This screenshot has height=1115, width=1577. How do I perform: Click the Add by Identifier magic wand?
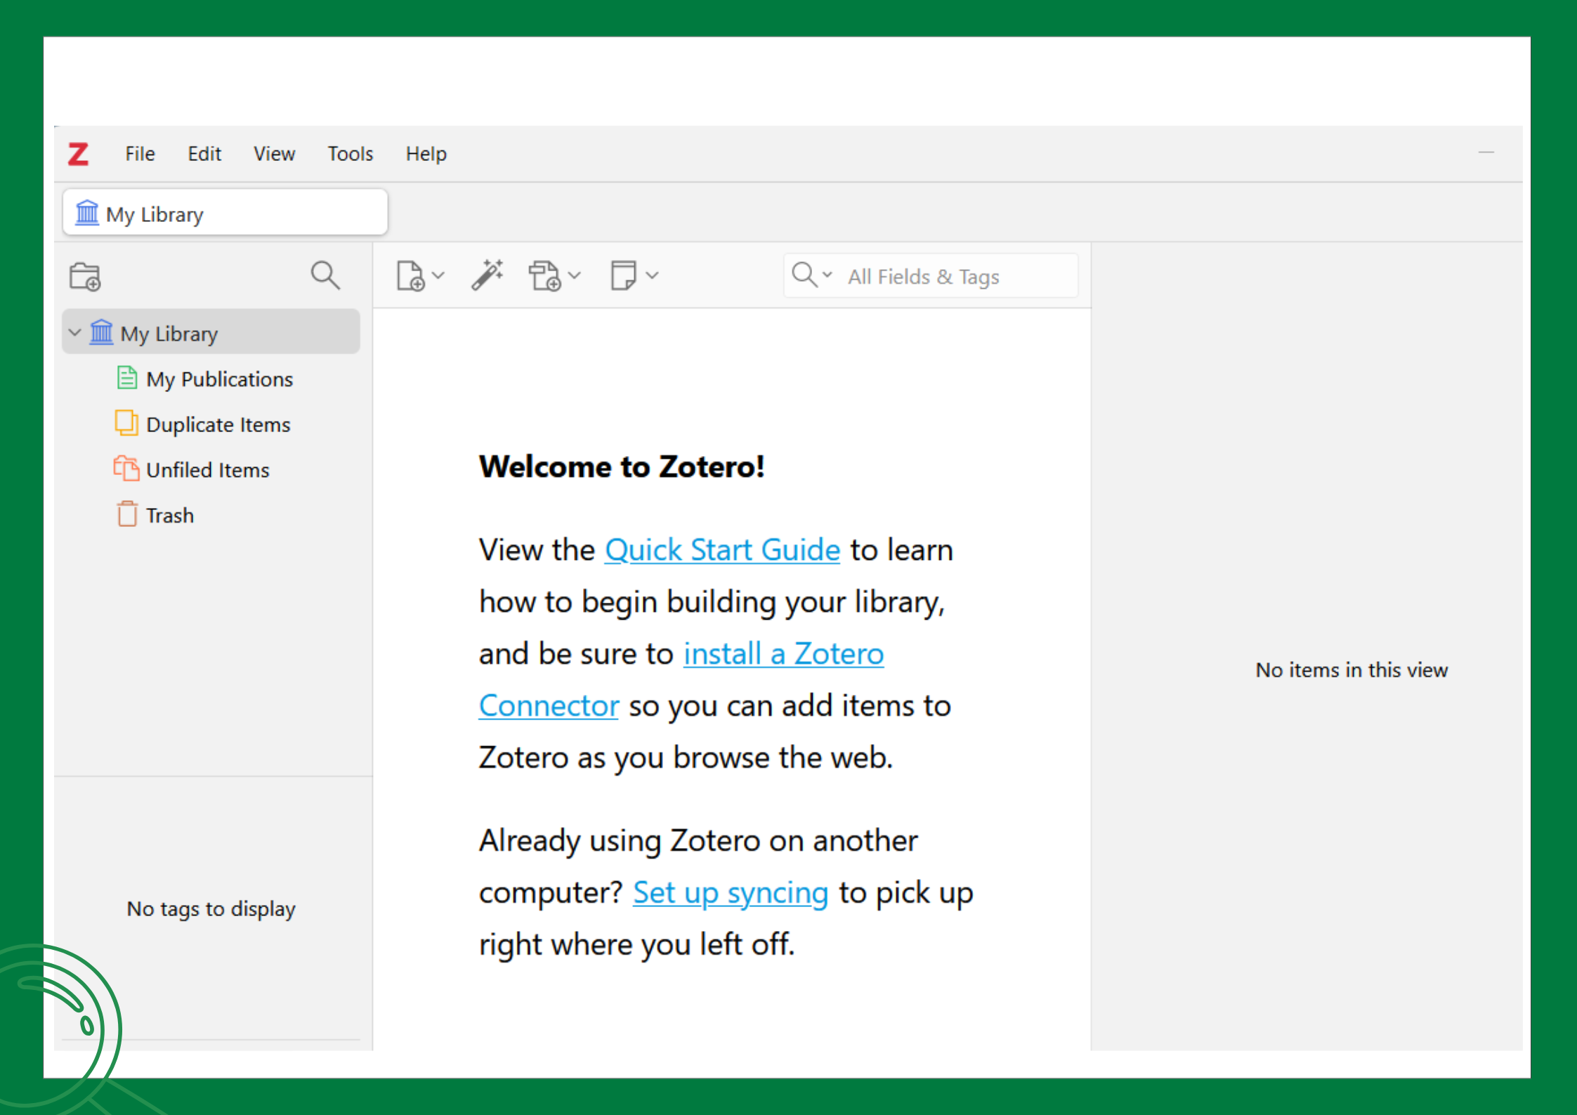tap(488, 275)
